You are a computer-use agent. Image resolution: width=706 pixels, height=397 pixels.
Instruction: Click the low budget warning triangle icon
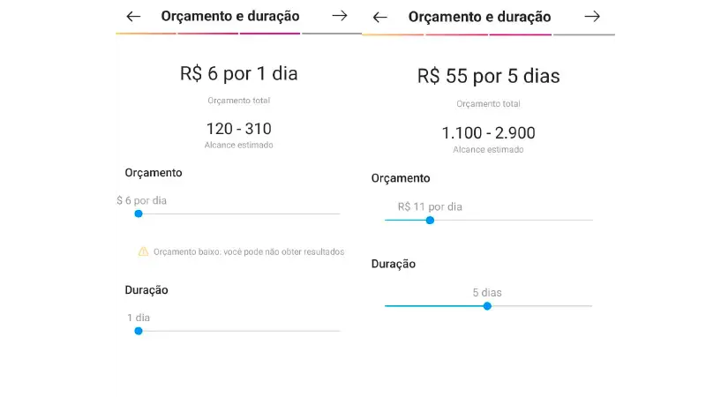143,251
